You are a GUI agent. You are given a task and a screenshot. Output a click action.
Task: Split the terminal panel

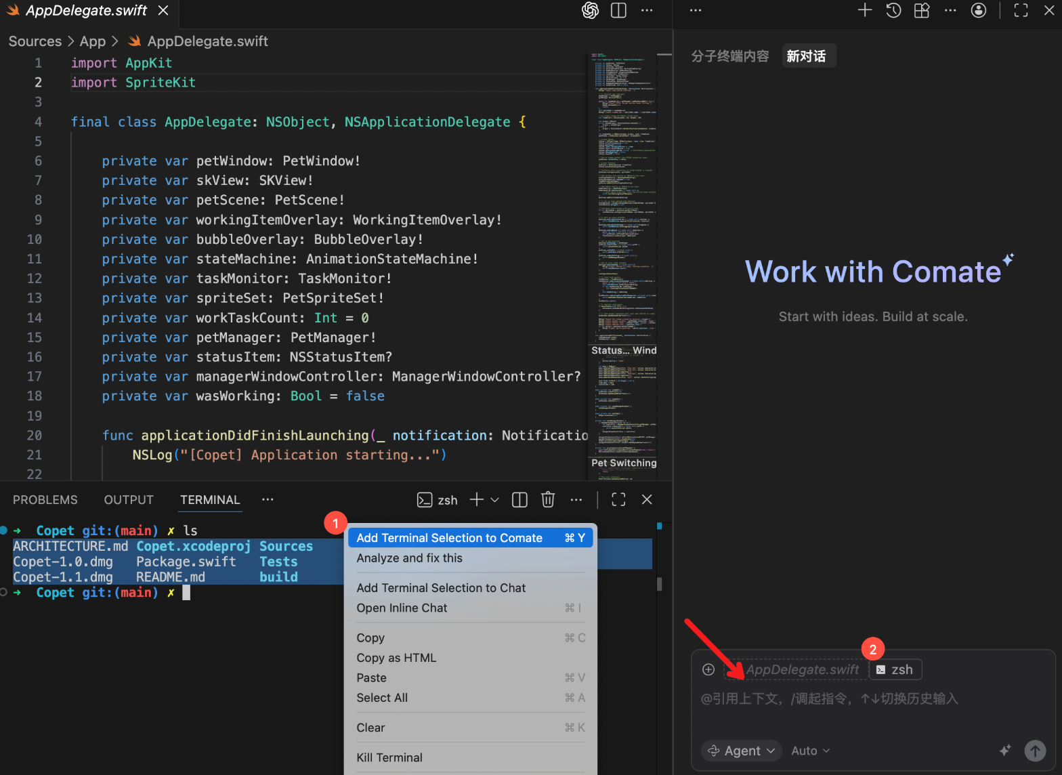[x=519, y=499]
